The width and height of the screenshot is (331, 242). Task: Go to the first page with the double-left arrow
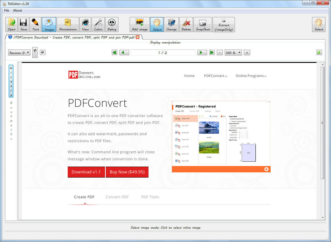tap(114, 53)
